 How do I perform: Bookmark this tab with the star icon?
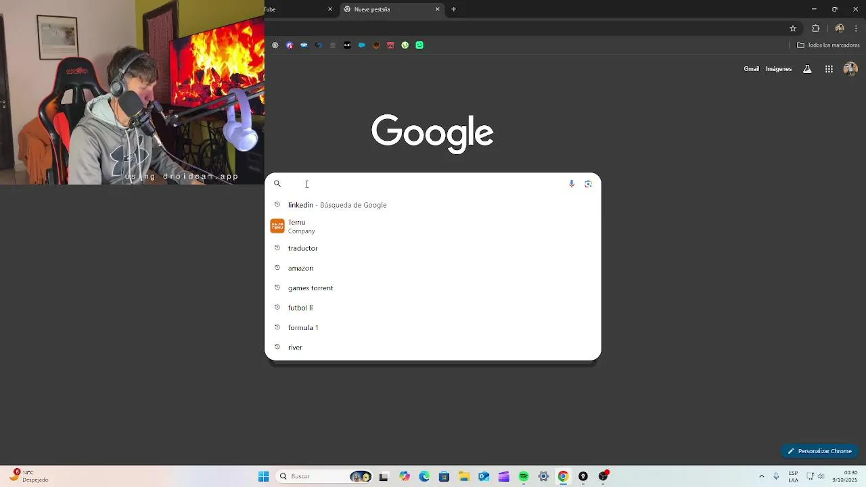[x=793, y=28]
